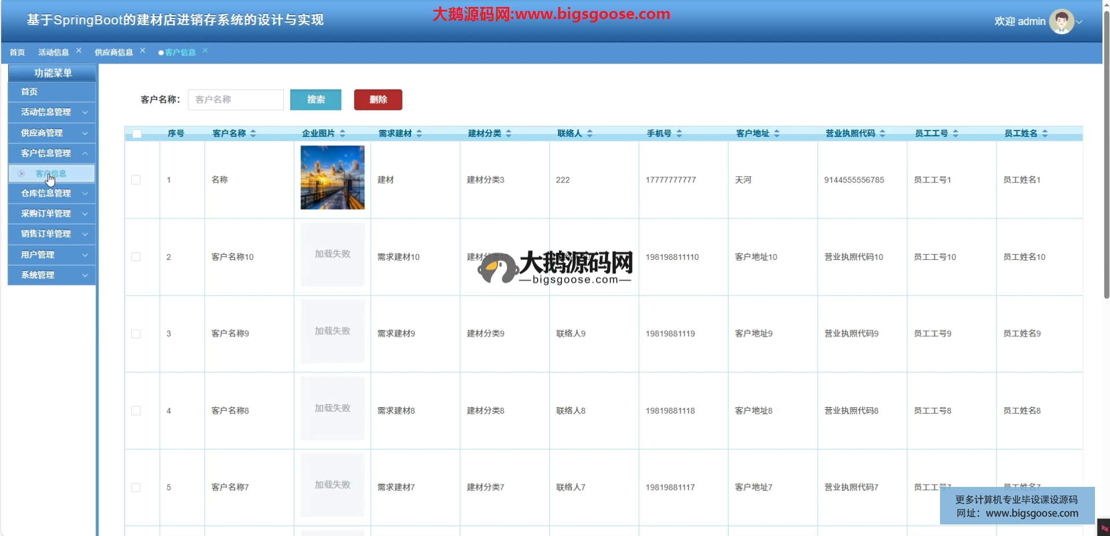The image size is (1110, 536).
Task: Select 首页 in the sidebar menu
Action: pos(29,92)
